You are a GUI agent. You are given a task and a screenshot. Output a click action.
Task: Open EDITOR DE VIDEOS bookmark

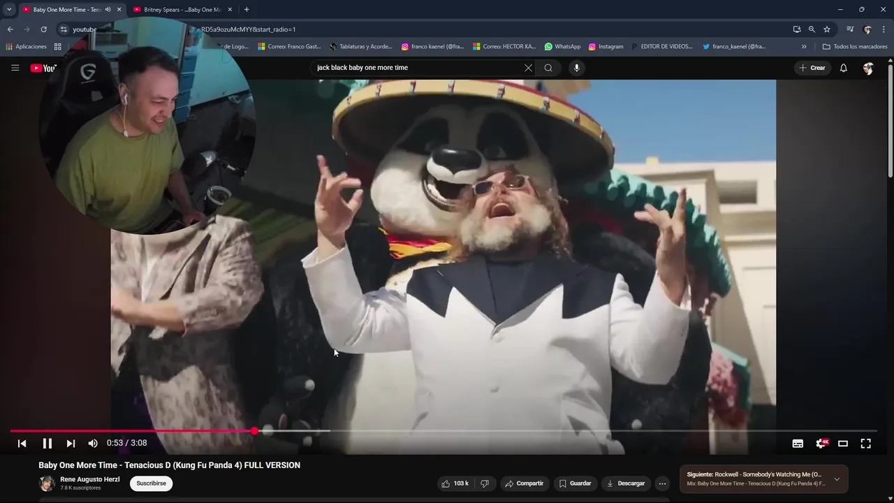tap(661, 47)
